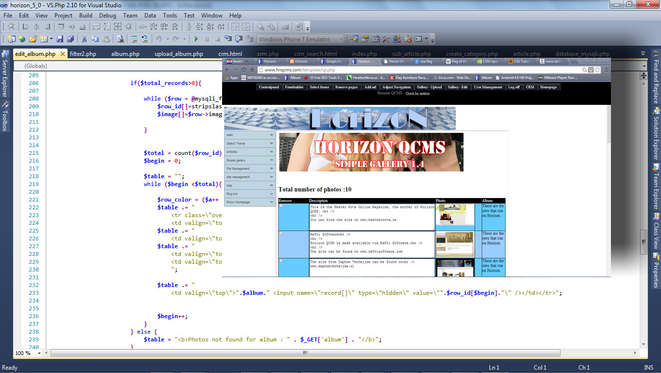
Task: Select Remove checkbox for Daphne Verheijke row
Action: [x=281, y=261]
